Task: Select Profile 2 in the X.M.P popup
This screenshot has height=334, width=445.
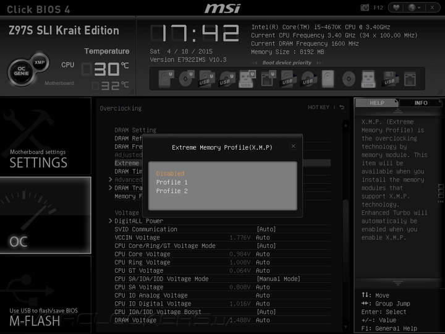Action: point(172,191)
